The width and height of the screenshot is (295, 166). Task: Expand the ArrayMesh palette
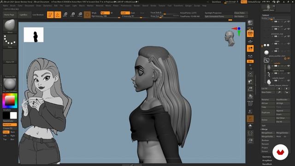[267, 160]
